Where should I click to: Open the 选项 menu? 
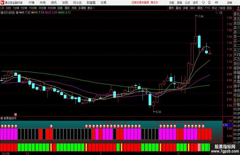coord(195,3)
